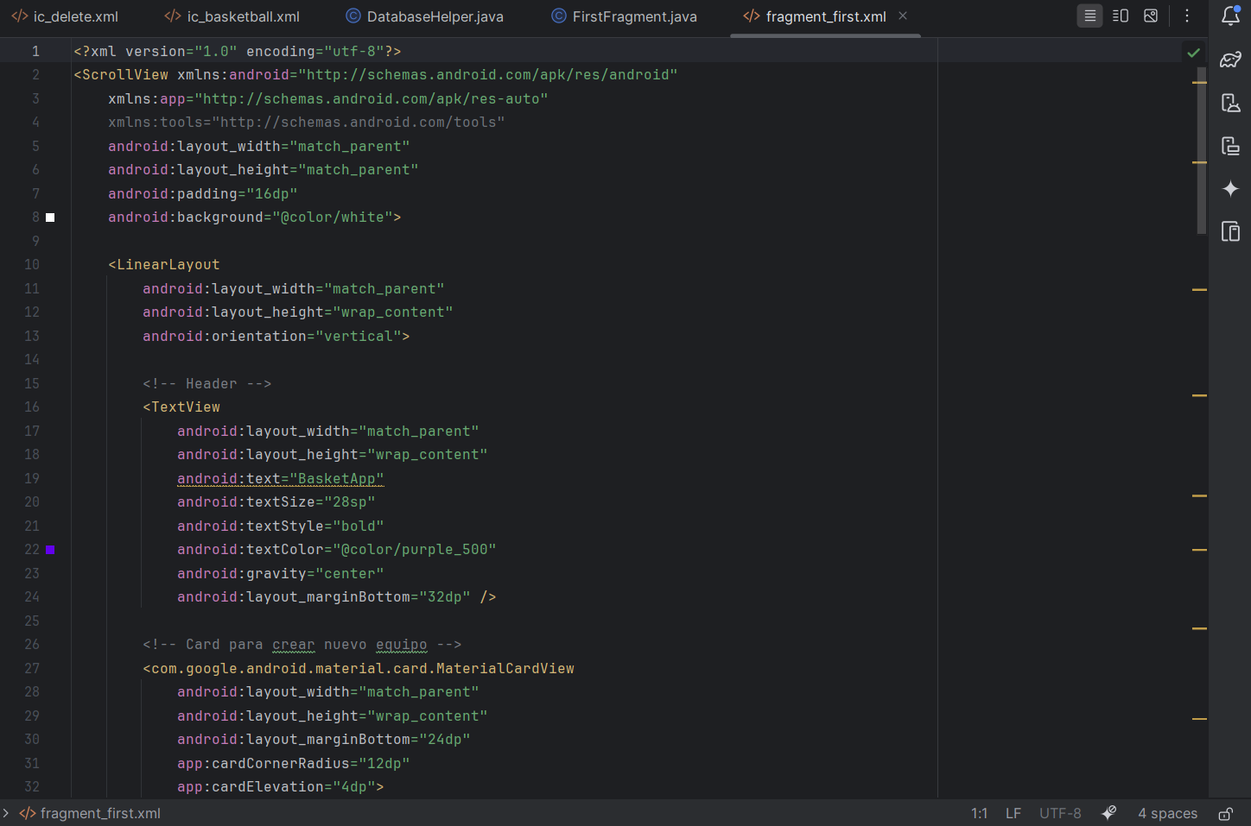1251x826 pixels.
Task: Click the green inspection checkmark indicator
Action: tap(1193, 53)
